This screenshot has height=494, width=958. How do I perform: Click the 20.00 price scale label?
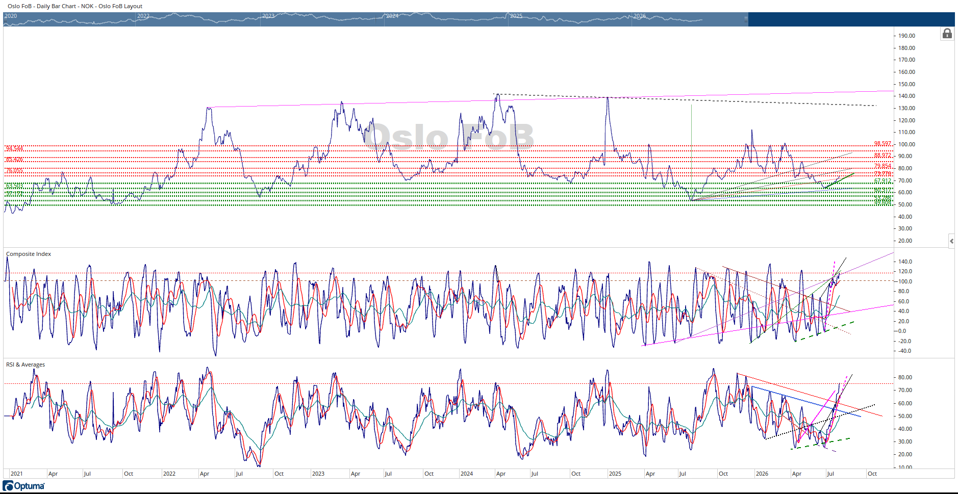905,241
